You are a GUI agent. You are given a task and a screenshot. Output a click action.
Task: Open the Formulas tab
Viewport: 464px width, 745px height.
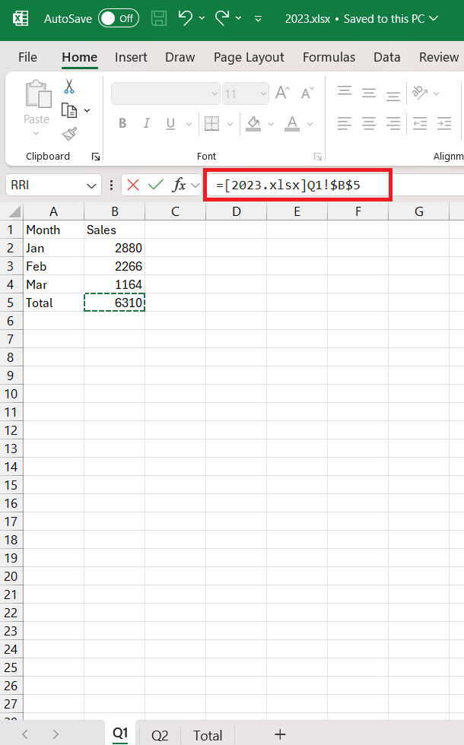pyautogui.click(x=329, y=57)
